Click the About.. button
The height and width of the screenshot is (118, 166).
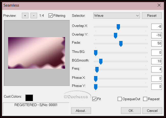81,111
